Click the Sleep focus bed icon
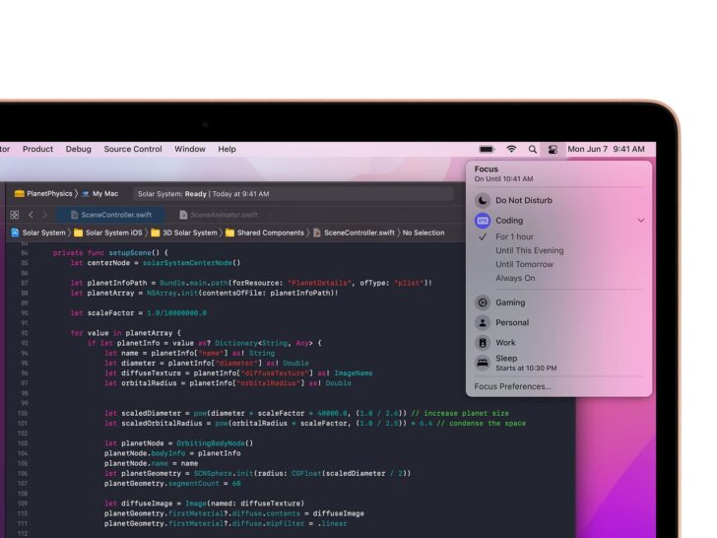This screenshot has width=717, height=538. (483, 363)
